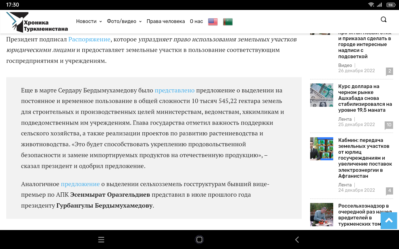Tap the Android home button

click(199, 239)
